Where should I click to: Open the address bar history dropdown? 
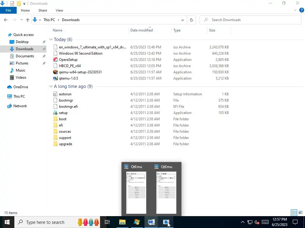coord(183,20)
